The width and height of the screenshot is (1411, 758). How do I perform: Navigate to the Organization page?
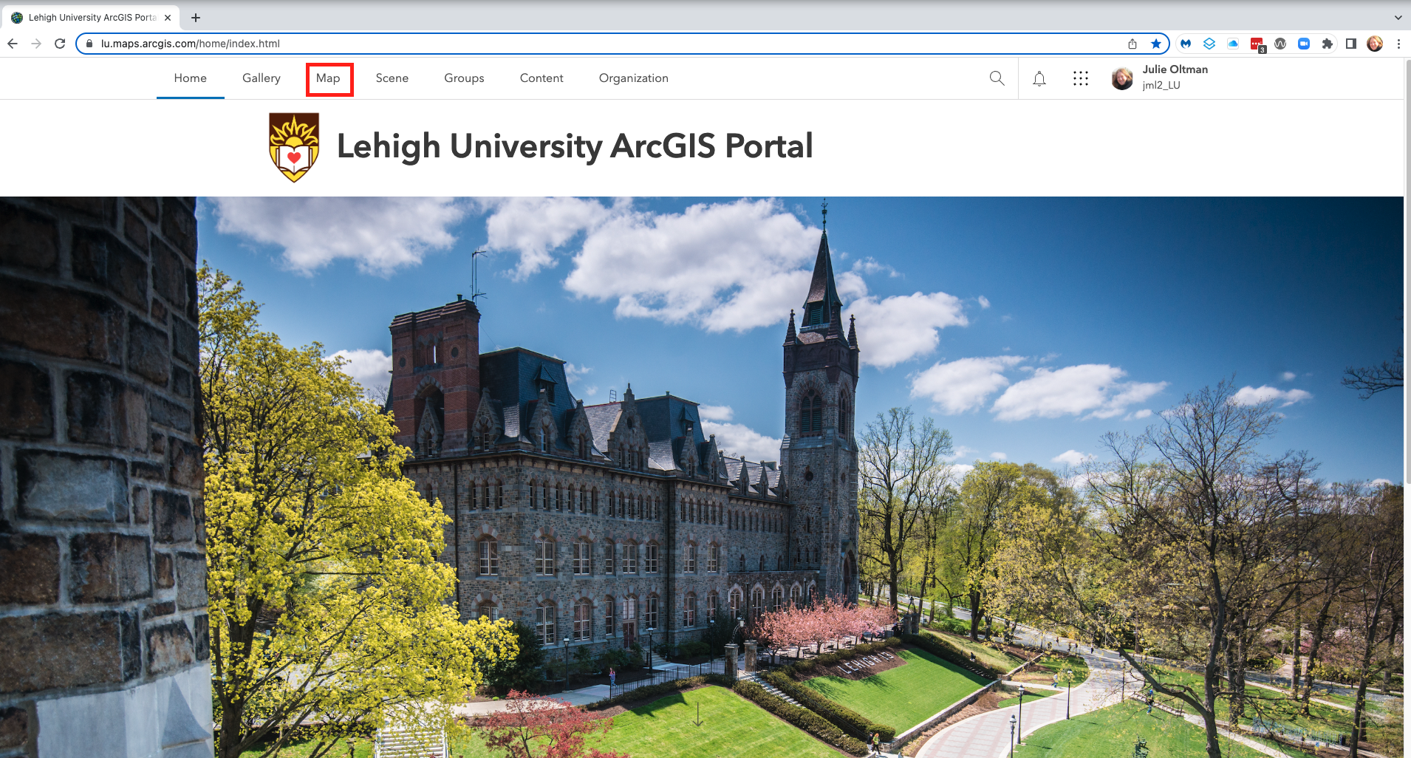(x=633, y=78)
